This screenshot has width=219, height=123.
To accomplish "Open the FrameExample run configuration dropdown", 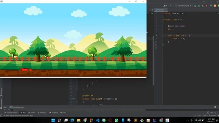I will click(183, 6).
